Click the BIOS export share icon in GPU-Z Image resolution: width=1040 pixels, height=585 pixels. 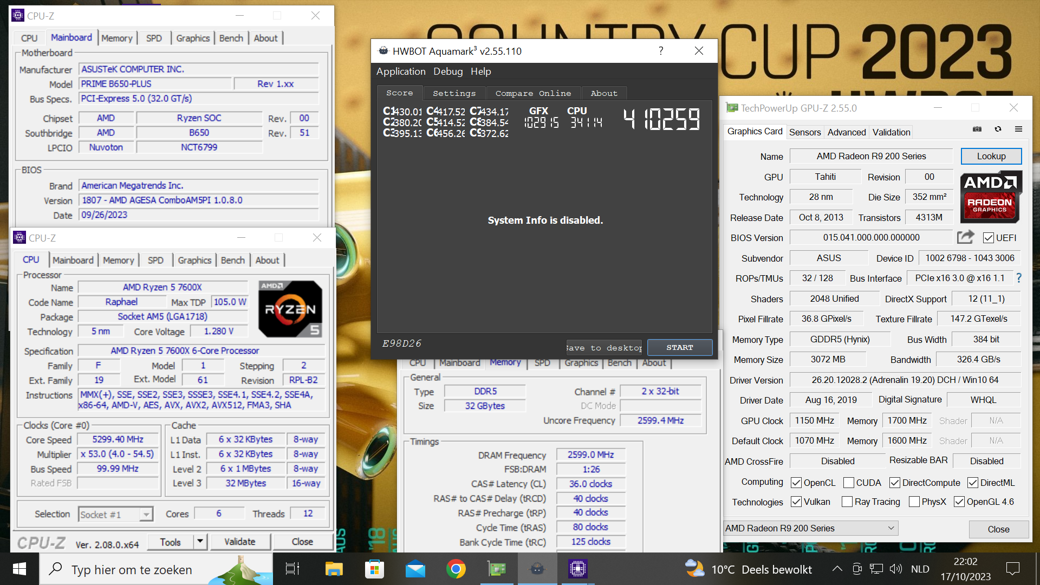click(965, 237)
